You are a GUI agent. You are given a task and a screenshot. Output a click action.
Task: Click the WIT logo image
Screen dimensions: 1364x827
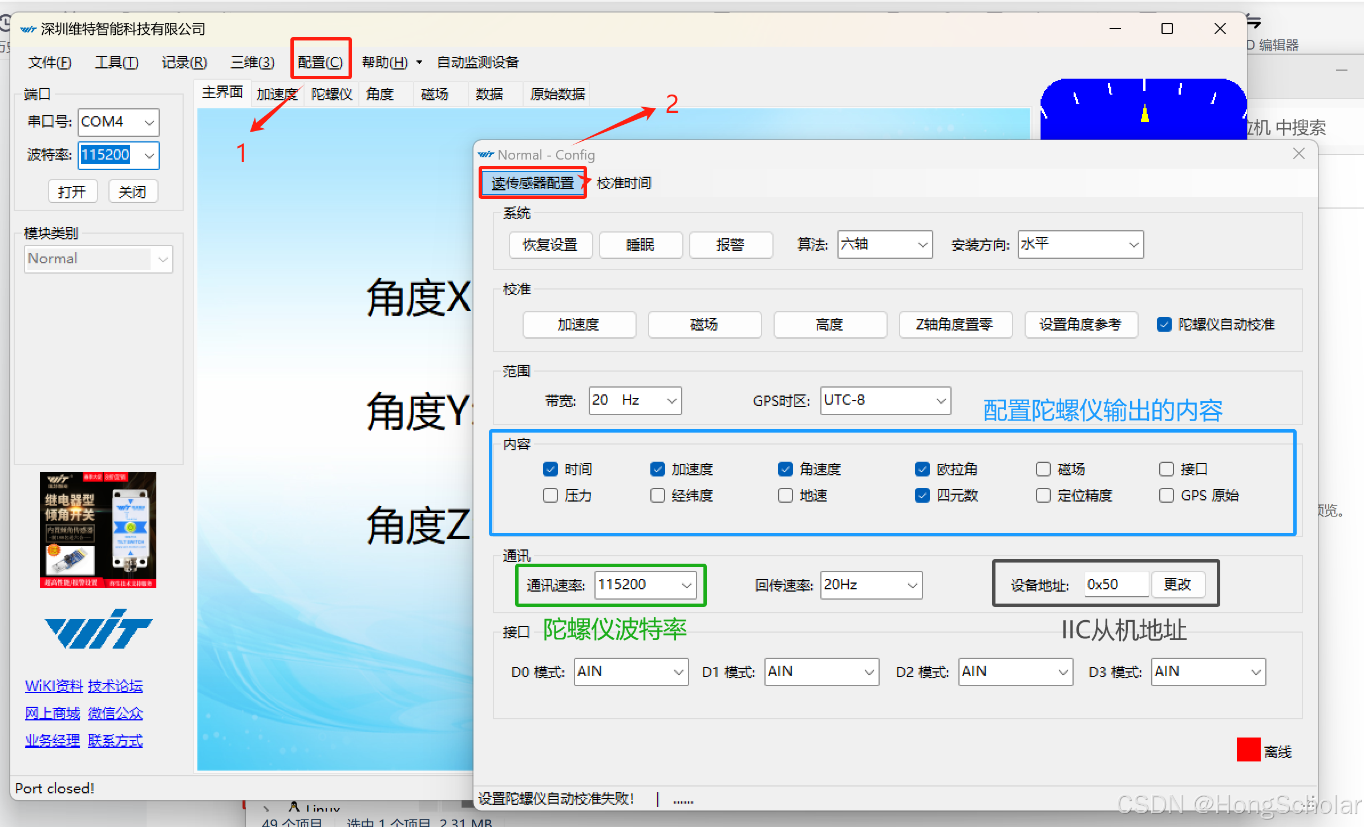pyautogui.click(x=98, y=629)
